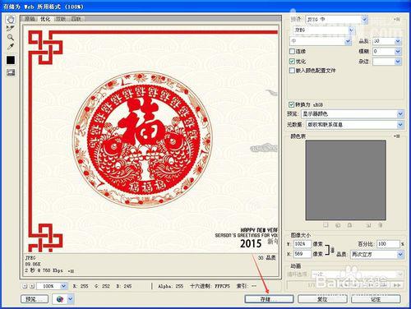Click lock color icon under color table
The width and height of the screenshot is (411, 309).
(349, 225)
